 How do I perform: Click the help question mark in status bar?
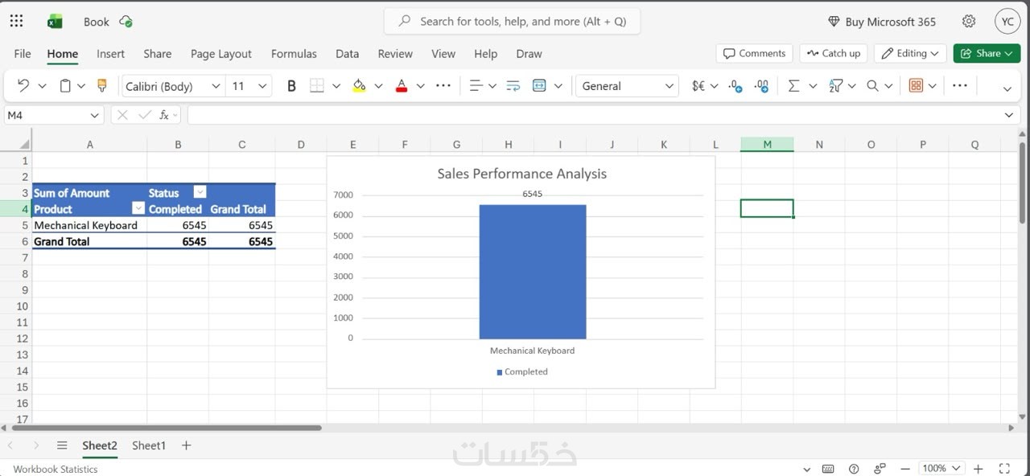tap(854, 469)
